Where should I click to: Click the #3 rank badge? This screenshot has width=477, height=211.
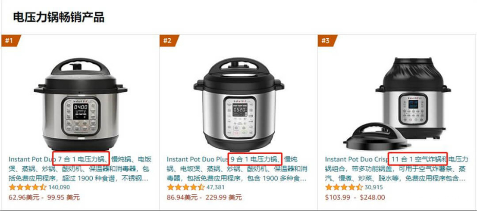(327, 40)
